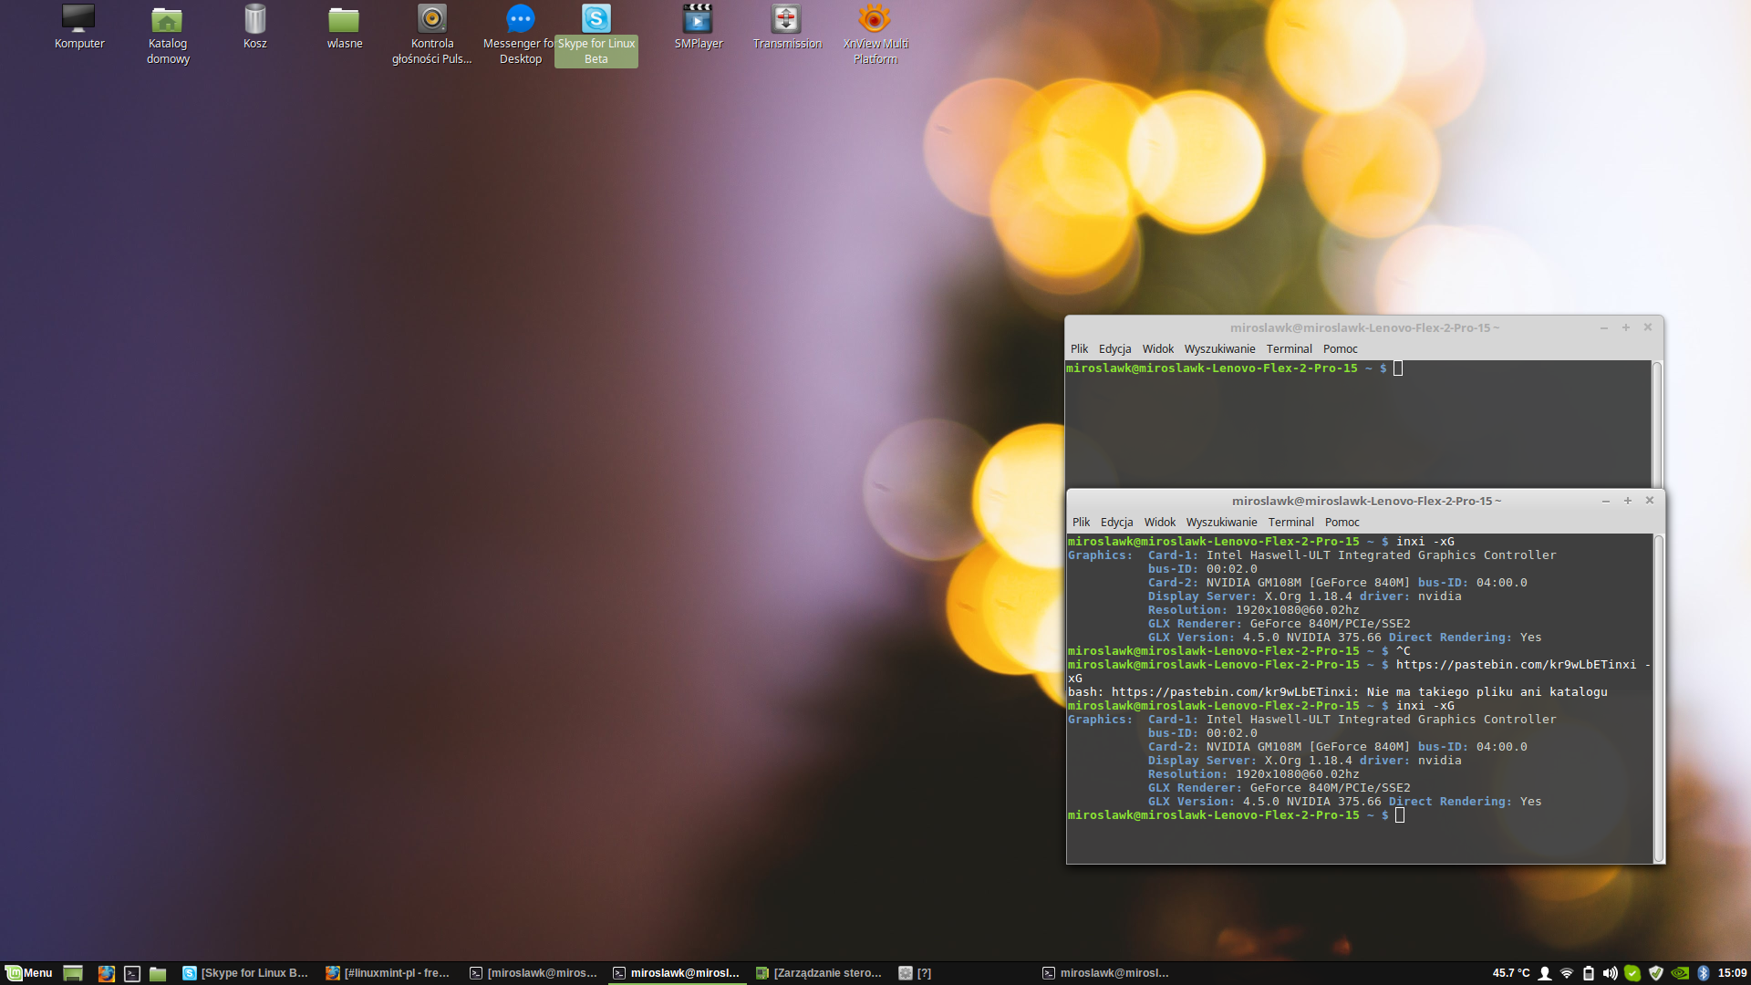Select the SMPlayer desktop icon

point(699,26)
